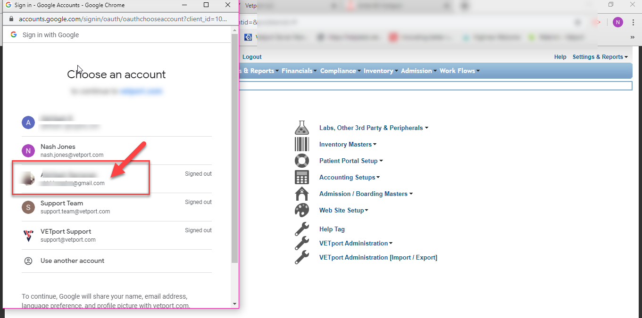Image resolution: width=642 pixels, height=318 pixels.
Task: Click the flask icon beside Labs, Other 3rd Party
Action: (301, 128)
